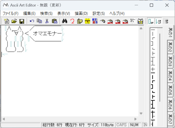Maximize the Ascii Art Editor window
The image size is (175, 128).
click(151, 5)
